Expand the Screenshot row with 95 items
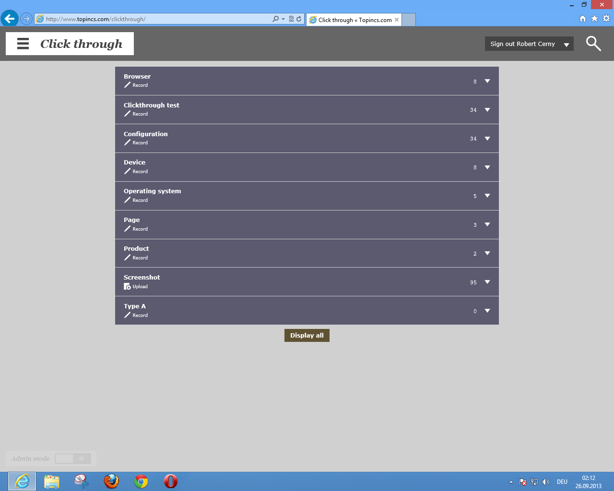 [x=487, y=282]
